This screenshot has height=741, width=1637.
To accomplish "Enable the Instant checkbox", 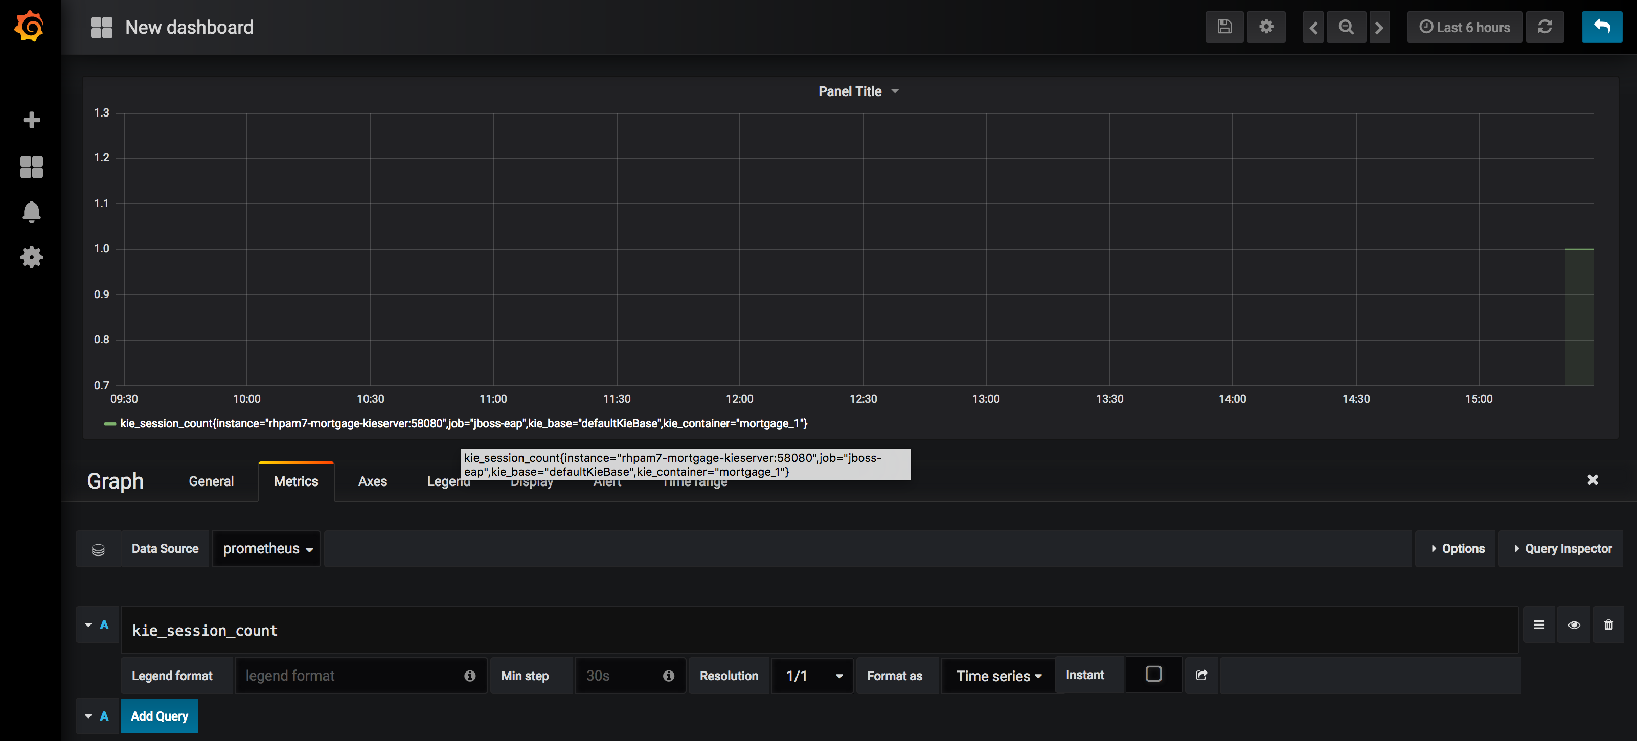I will click(1153, 674).
